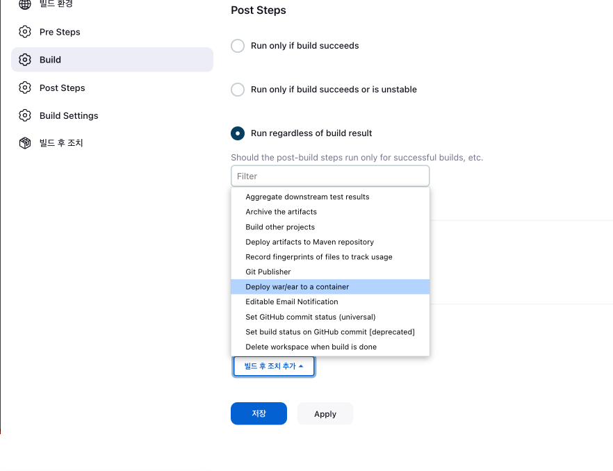Image resolution: width=613 pixels, height=471 pixels.
Task: Select Run only if succeeds or unstable
Action: click(238, 90)
